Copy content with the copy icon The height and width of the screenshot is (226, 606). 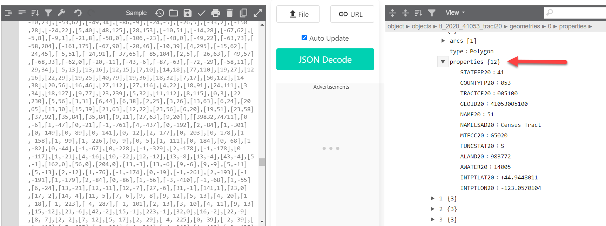[x=243, y=13]
